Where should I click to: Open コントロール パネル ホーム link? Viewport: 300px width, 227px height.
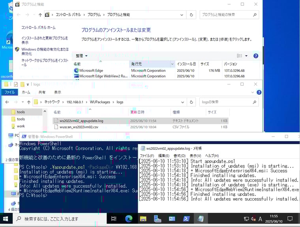pyautogui.click(x=38, y=28)
